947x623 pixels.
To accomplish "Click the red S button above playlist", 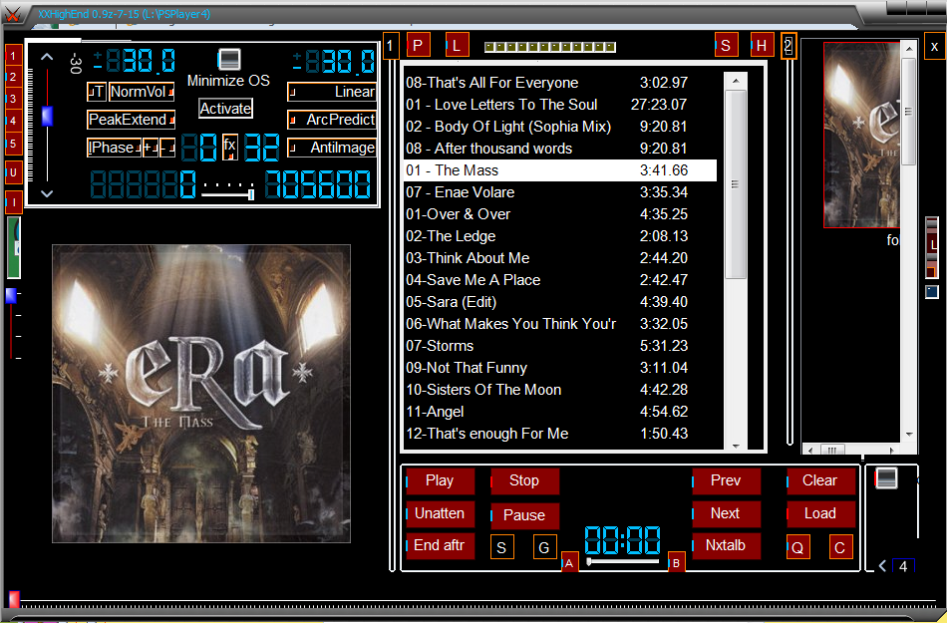I will (x=726, y=45).
